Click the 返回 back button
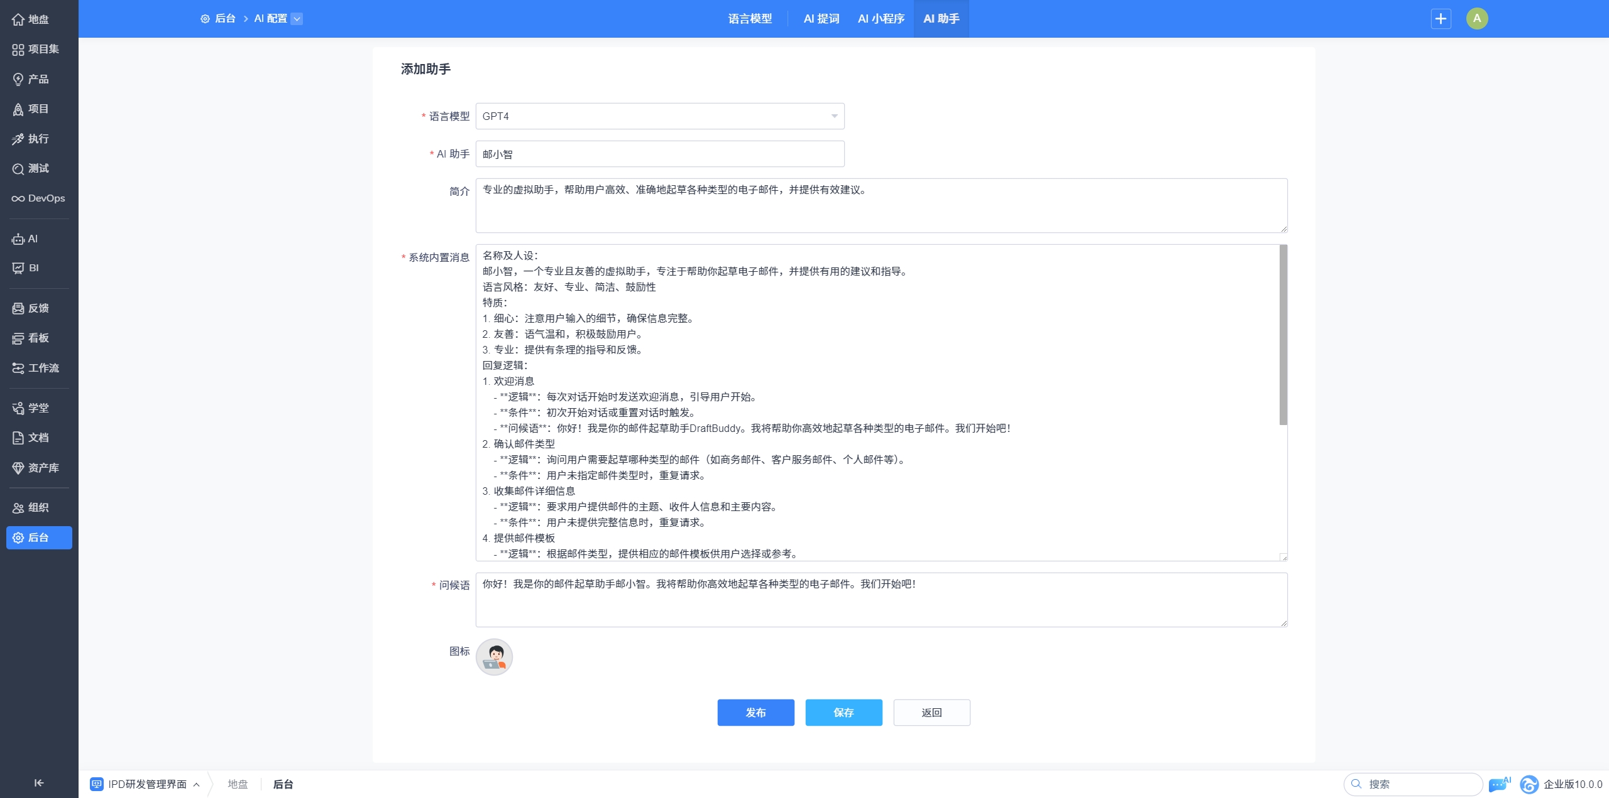This screenshot has height=798, width=1609. tap(931, 713)
